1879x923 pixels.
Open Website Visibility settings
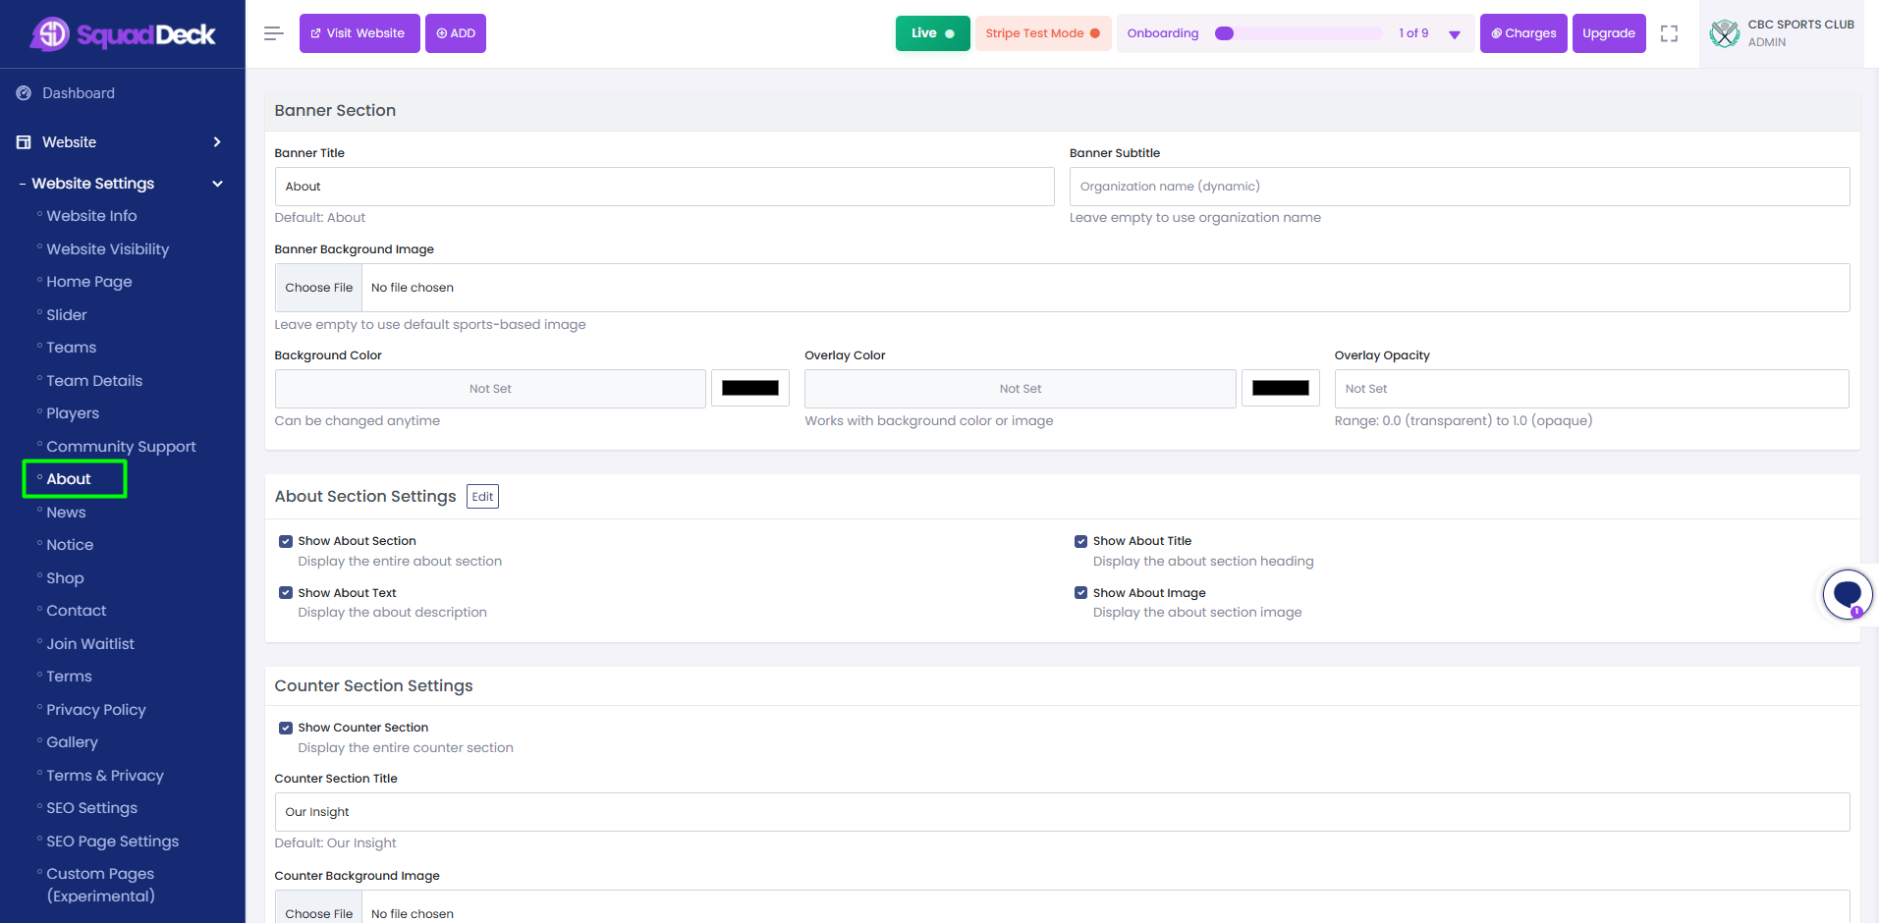click(x=108, y=249)
